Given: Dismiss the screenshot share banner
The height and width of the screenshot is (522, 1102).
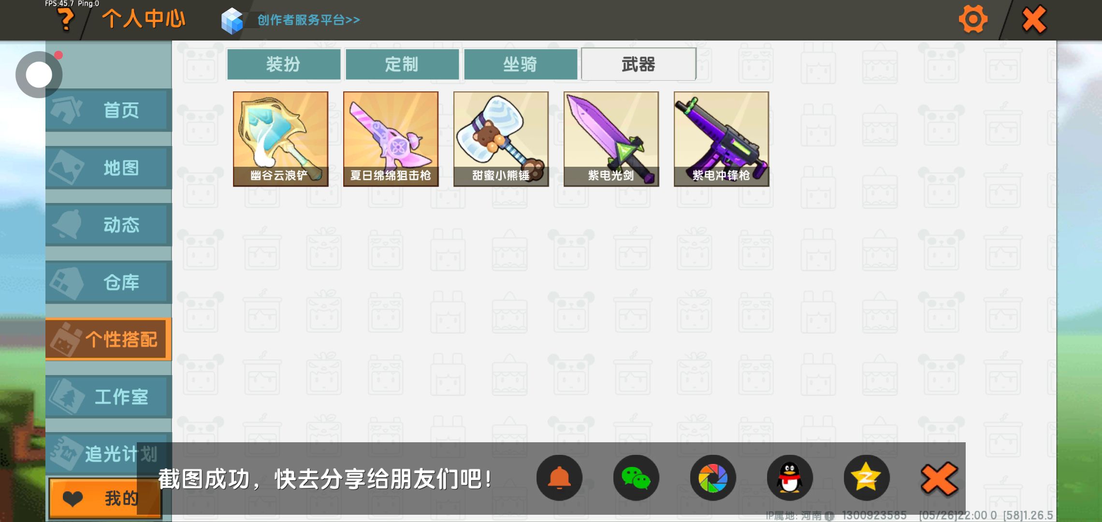Looking at the screenshot, I should tap(939, 479).
